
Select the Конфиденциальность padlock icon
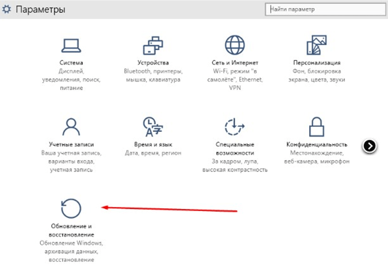point(317,126)
